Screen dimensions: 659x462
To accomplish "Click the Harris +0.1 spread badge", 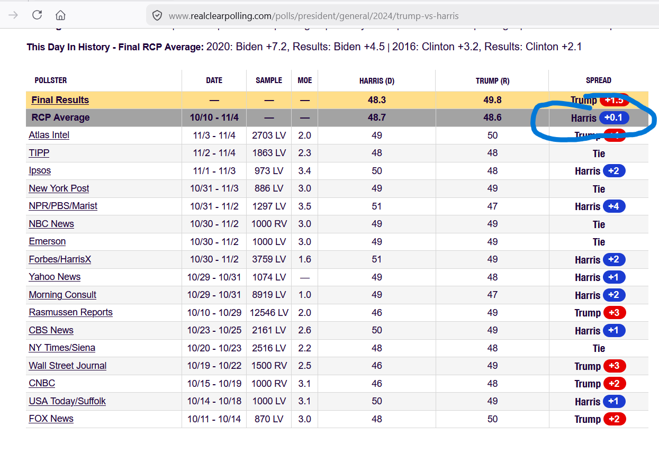I will pos(614,117).
